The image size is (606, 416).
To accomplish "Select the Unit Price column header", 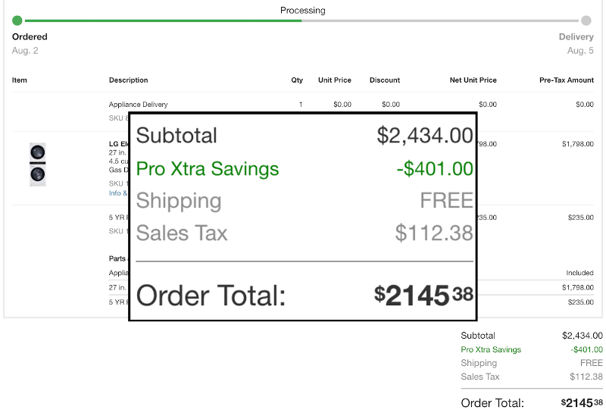I will pos(335,80).
